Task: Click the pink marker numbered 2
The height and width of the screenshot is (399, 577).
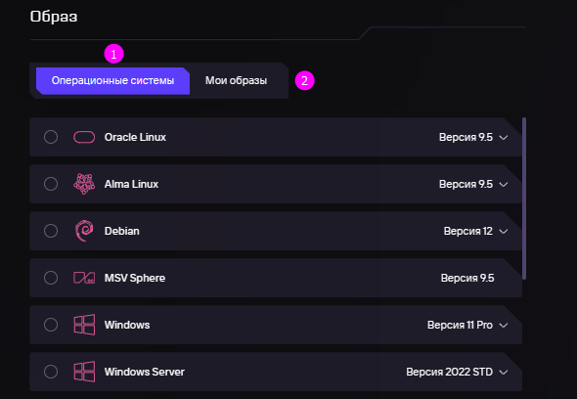Action: pyautogui.click(x=305, y=80)
